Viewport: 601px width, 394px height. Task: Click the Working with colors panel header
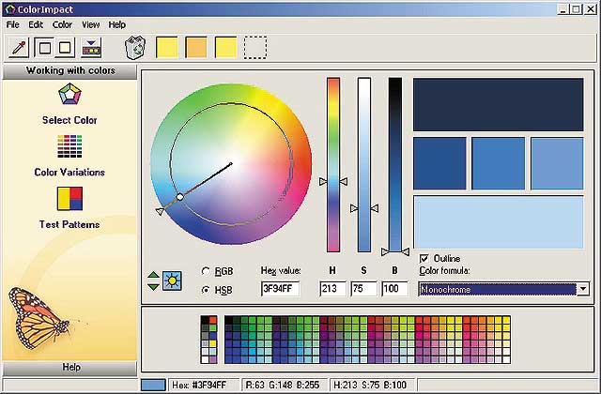click(69, 71)
